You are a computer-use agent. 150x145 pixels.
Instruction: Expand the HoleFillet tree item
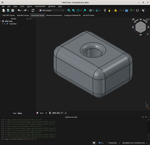pos(2,24)
